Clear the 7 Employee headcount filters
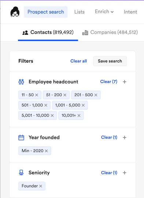The height and width of the screenshot is (198, 144). (109, 81)
